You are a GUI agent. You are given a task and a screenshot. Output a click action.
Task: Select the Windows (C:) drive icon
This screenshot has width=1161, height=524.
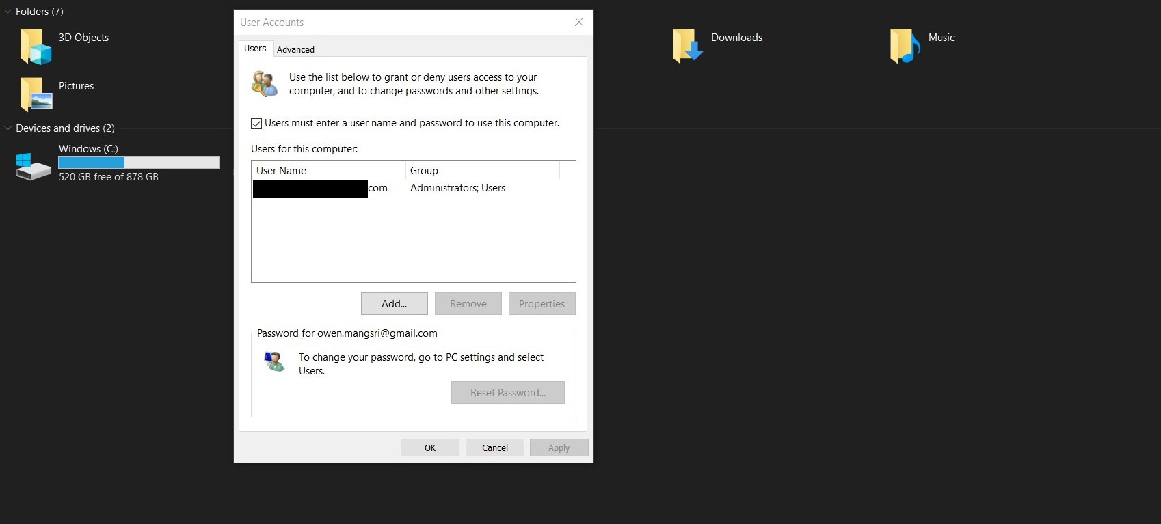point(33,166)
